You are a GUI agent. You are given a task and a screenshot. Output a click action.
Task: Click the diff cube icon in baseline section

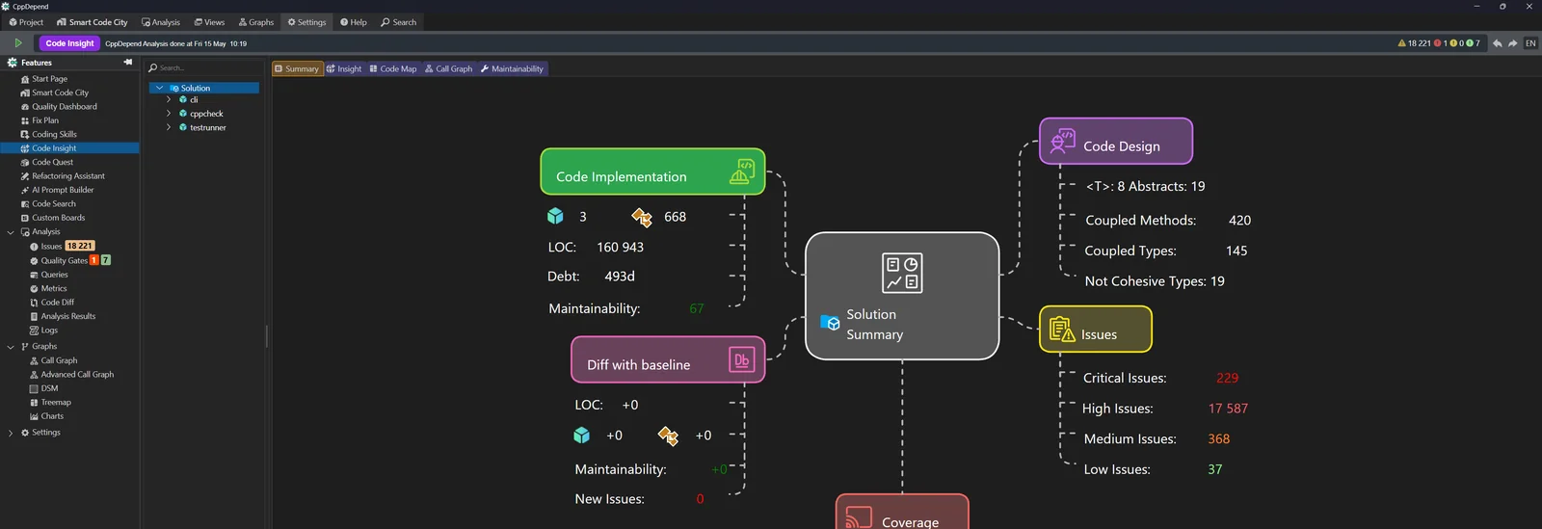pyautogui.click(x=581, y=436)
